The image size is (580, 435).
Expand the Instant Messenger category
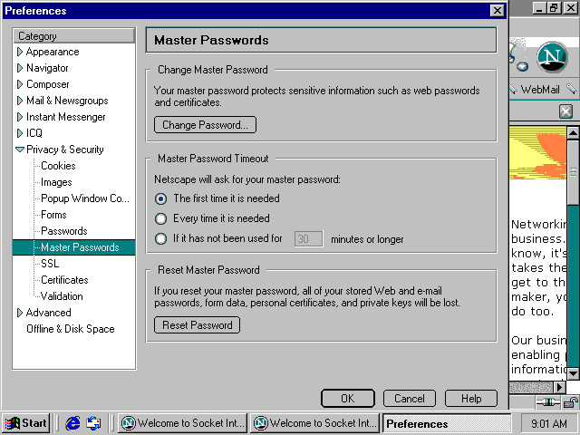(x=20, y=117)
